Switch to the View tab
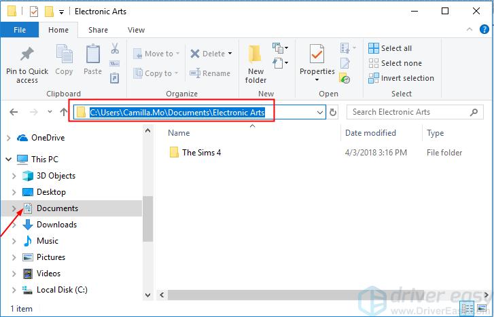The image size is (494, 317). [136, 30]
